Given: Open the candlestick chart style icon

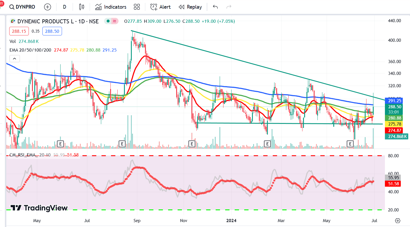Looking at the screenshot, I should (x=82, y=7).
